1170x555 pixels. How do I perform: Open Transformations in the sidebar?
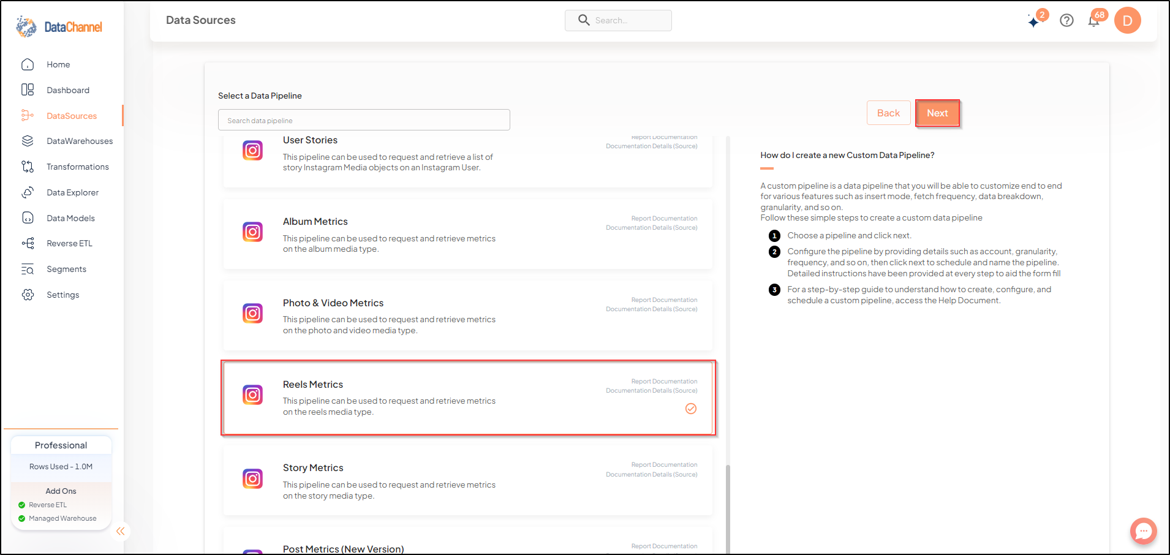tap(78, 167)
